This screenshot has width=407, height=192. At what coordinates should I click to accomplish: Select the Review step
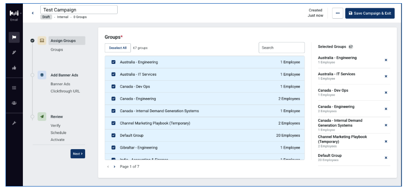click(x=57, y=117)
